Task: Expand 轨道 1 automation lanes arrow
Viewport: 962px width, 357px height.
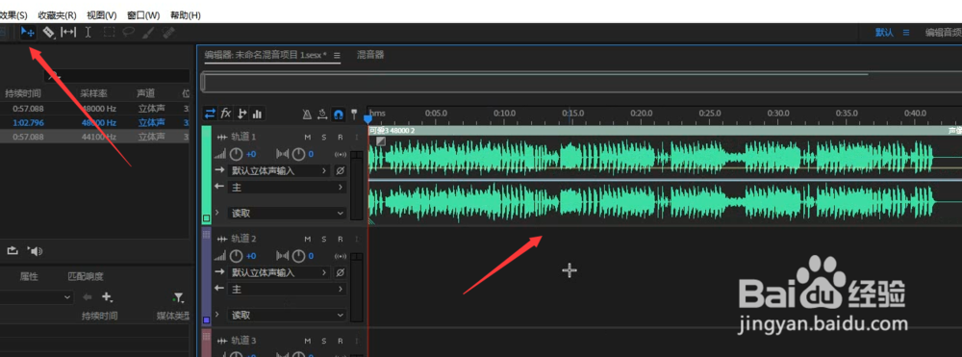Action: 217,213
